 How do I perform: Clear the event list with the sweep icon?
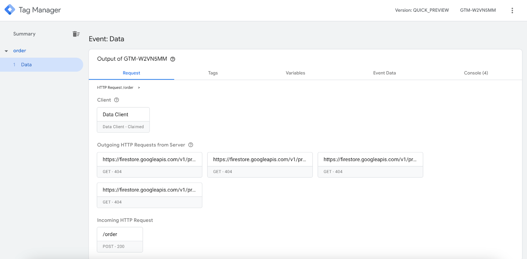coord(76,34)
